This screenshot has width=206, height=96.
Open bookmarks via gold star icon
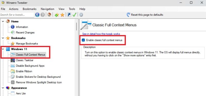point(62,15)
